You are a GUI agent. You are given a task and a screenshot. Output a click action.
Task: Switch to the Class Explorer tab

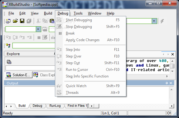tap(44, 75)
